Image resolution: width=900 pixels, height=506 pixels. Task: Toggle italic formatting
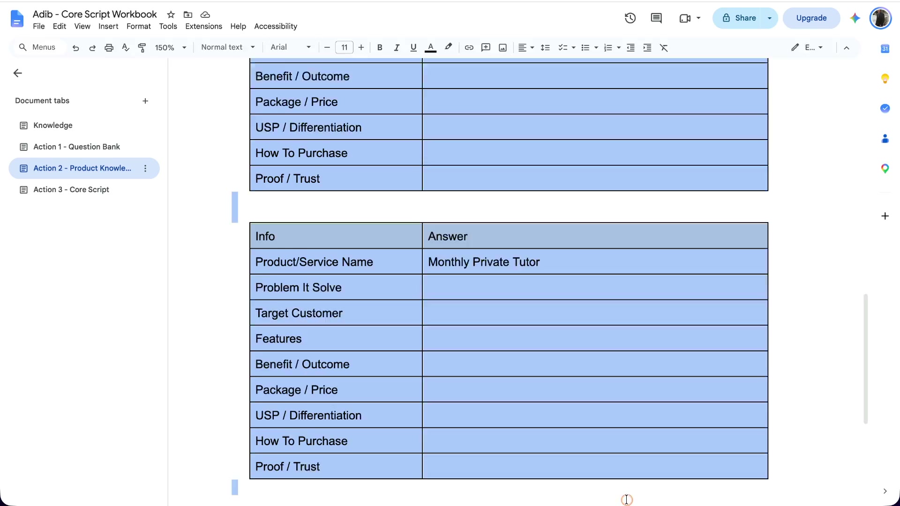pyautogui.click(x=397, y=47)
